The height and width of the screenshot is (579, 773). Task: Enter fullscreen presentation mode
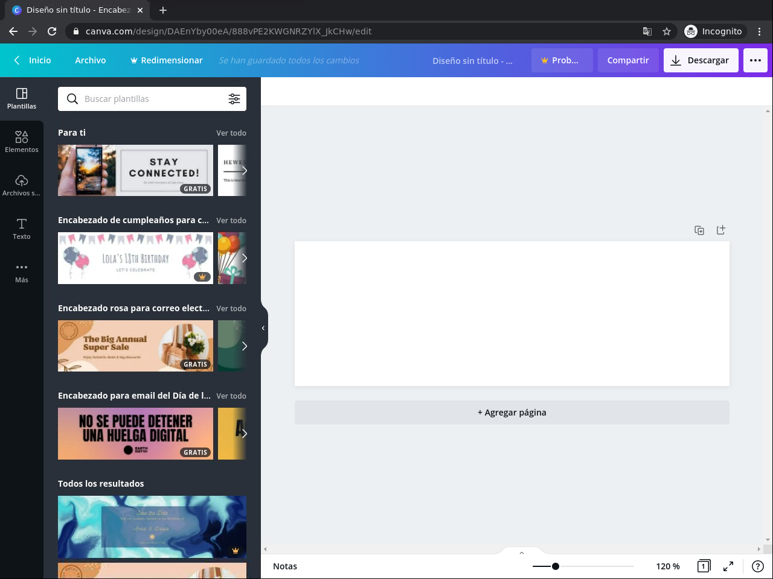click(728, 566)
